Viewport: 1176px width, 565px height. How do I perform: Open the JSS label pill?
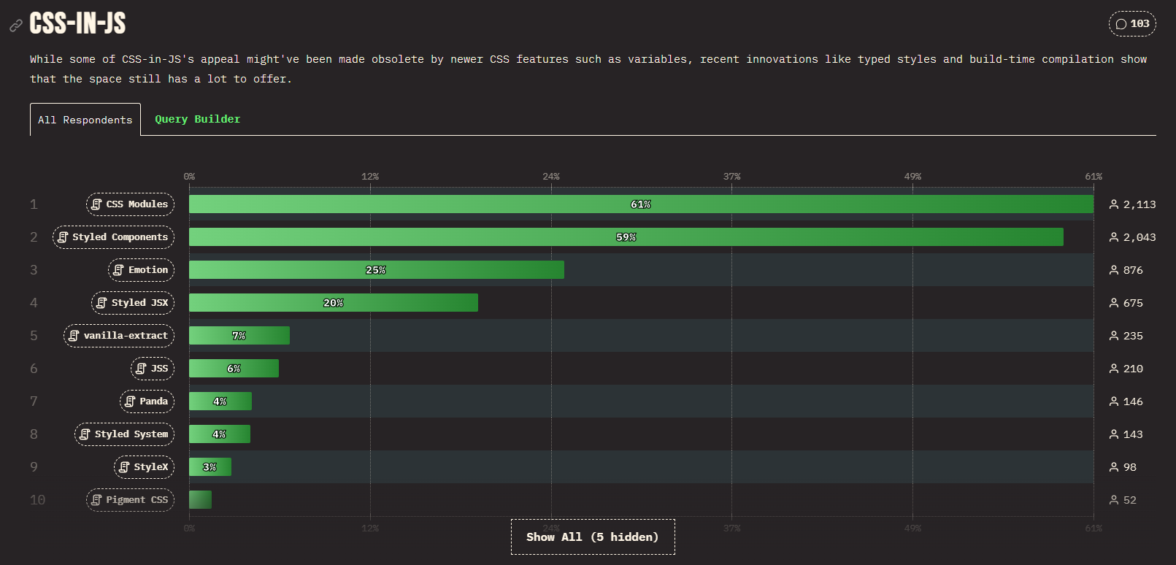[x=153, y=369]
